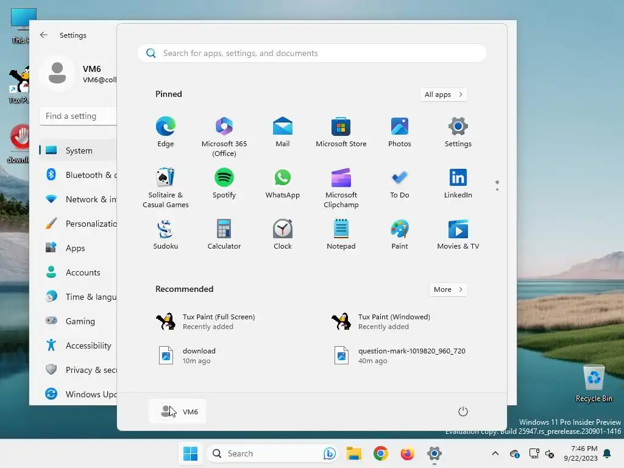Open LinkedIn from pinned apps
Screen dimensions: 624x468
point(458,183)
